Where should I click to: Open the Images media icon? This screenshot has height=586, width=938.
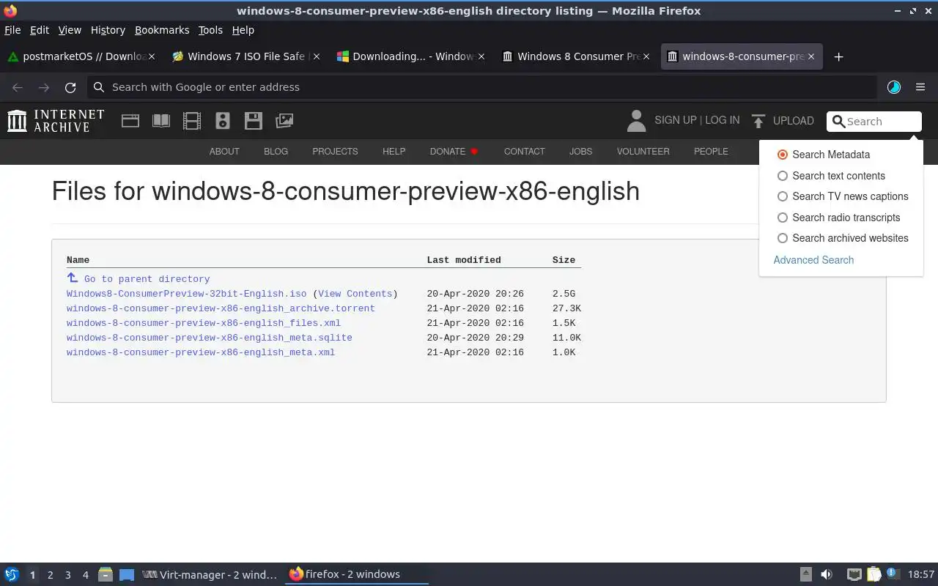(284, 121)
